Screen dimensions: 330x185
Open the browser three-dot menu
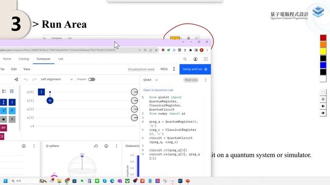pyautogui.click(x=207, y=50)
